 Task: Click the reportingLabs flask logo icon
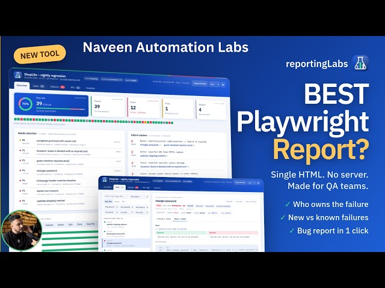(360, 63)
